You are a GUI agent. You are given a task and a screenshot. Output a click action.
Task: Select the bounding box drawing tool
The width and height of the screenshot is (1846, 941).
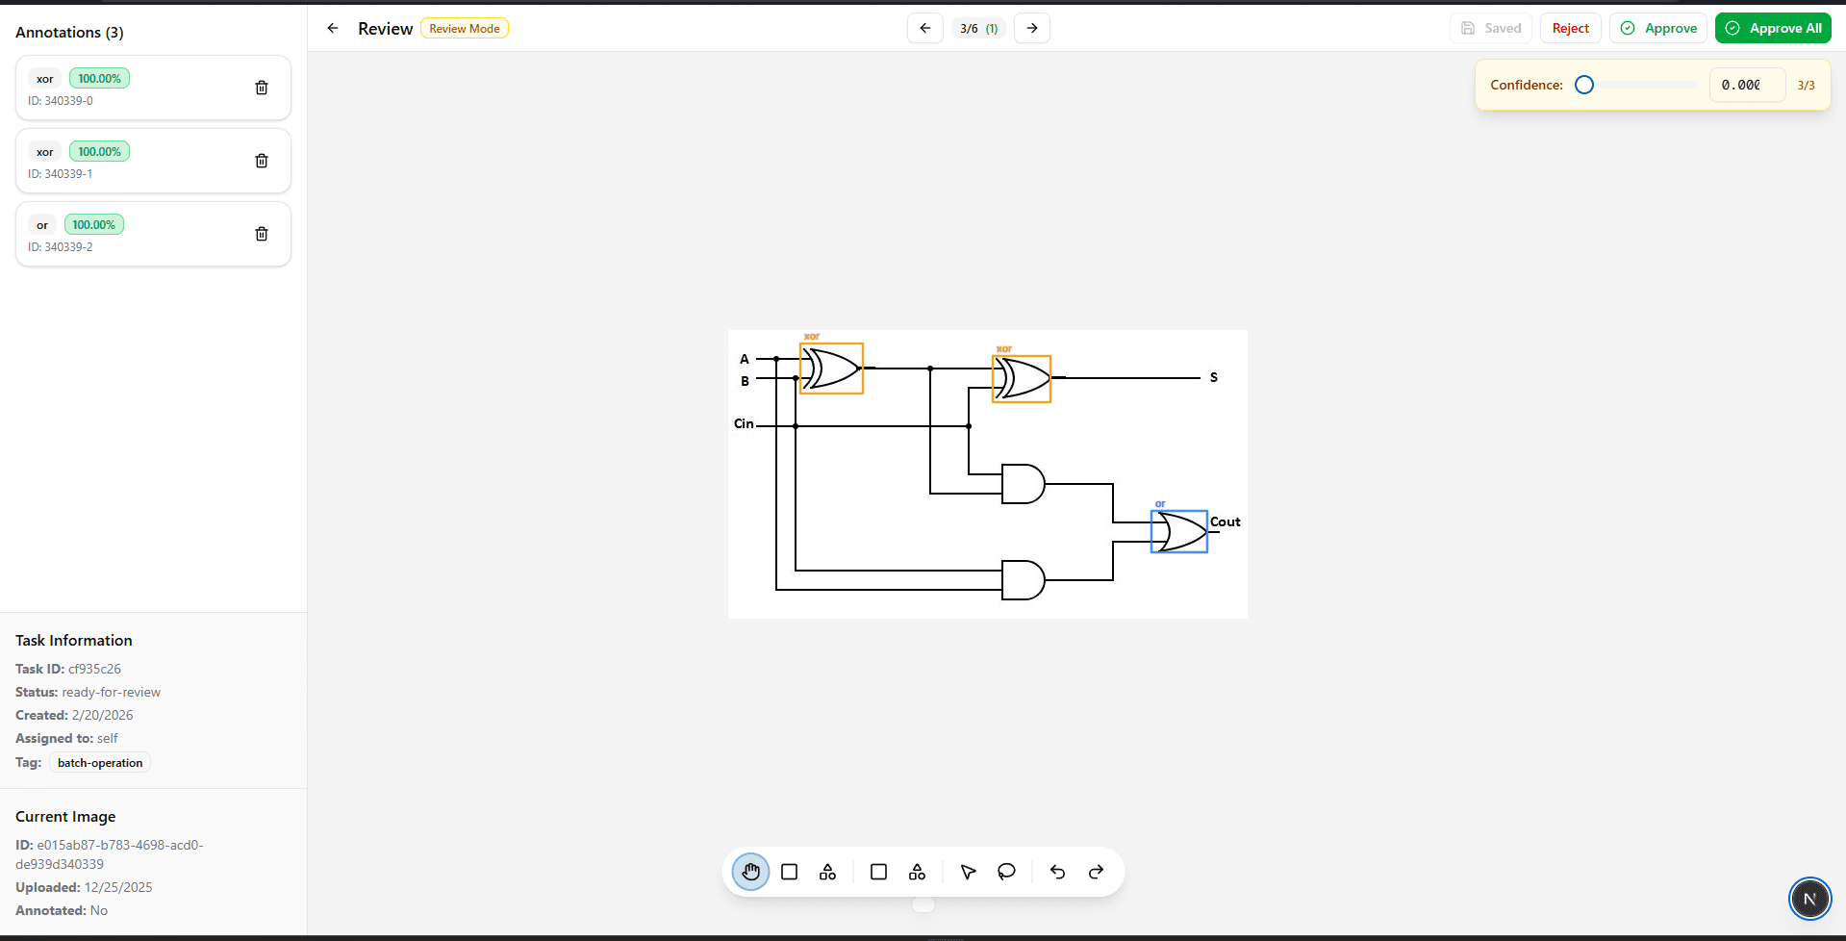click(789, 872)
